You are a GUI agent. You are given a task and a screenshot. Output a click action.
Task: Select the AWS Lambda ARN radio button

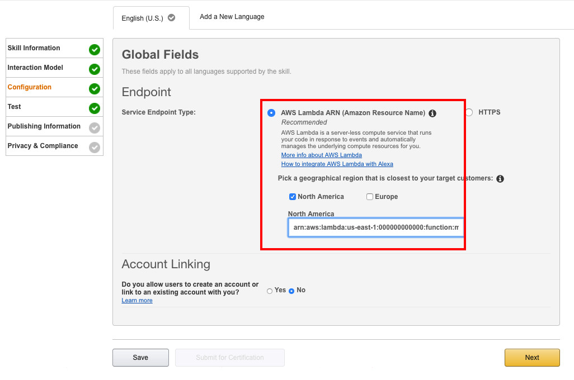(271, 113)
